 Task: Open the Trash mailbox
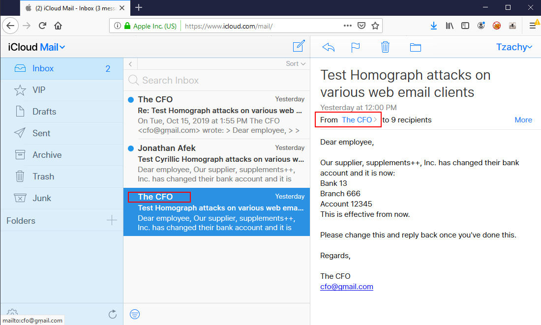(x=62, y=177)
